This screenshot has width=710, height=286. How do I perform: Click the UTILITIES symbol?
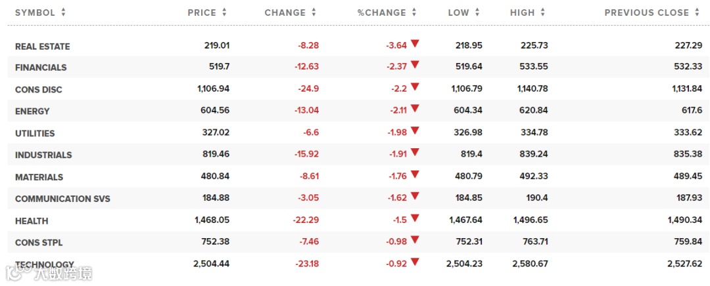[35, 133]
